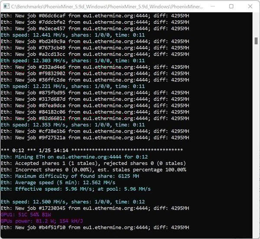
Task: Click the 0:12 1/25 14:14 timestamp separator line
Action: [92, 150]
